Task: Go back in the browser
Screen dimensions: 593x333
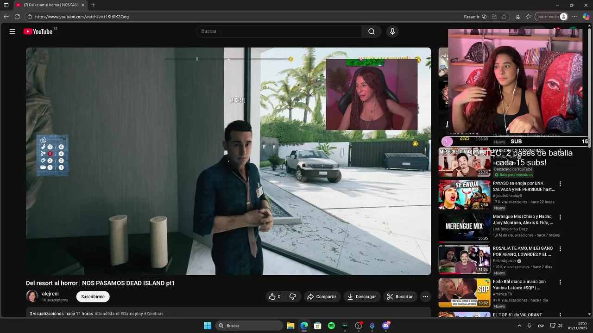Action: click(6, 17)
